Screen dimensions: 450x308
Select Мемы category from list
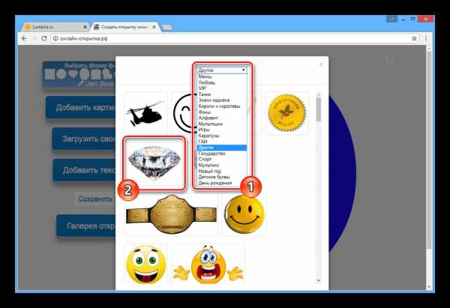222,76
